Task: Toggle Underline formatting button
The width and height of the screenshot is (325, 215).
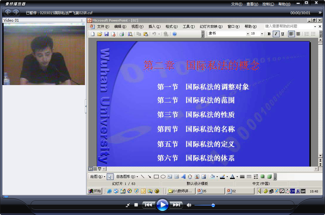Action: coord(283,34)
